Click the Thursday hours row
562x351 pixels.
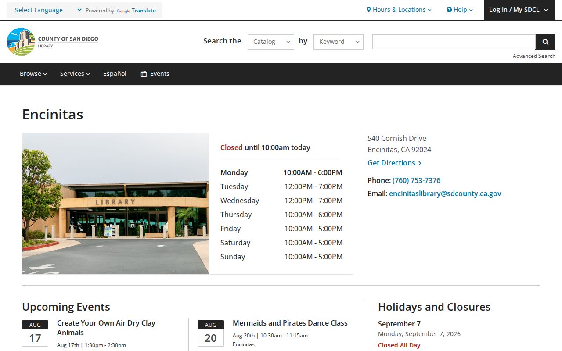coord(281,215)
